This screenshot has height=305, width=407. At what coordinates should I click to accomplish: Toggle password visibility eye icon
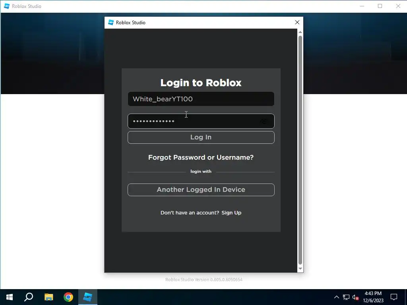click(x=264, y=122)
